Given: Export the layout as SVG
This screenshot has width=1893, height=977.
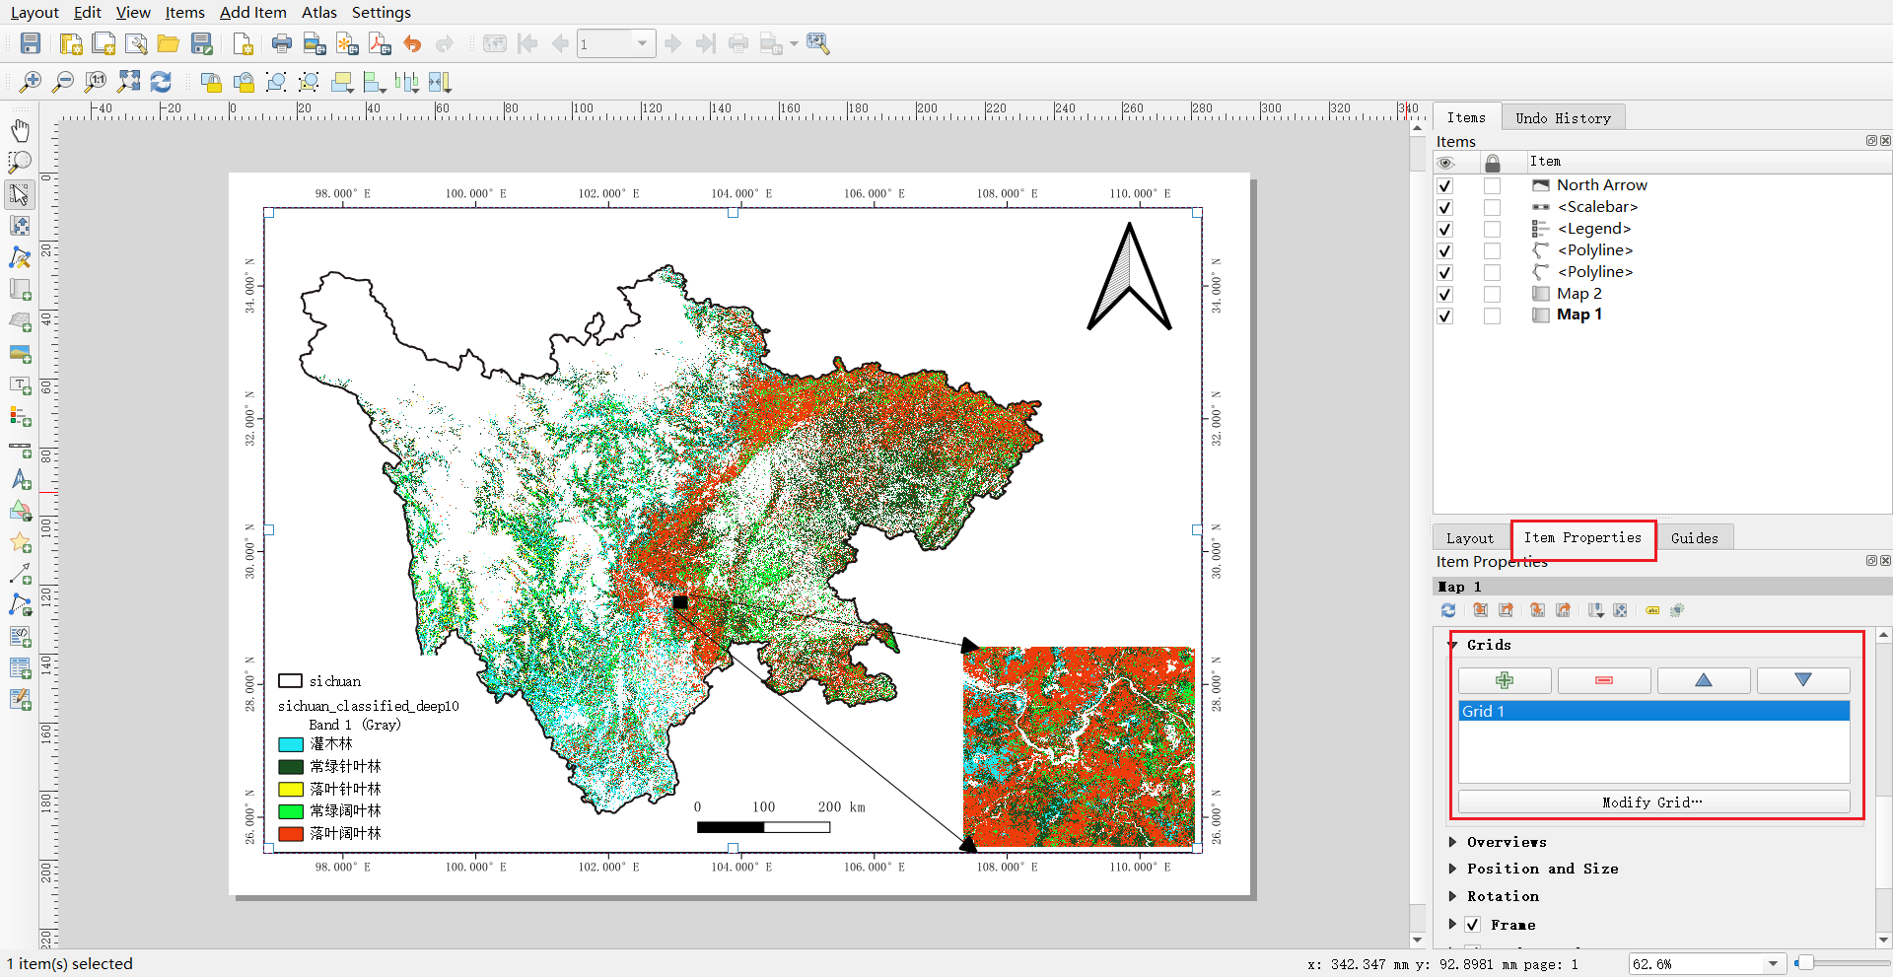Looking at the screenshot, I should 348,43.
